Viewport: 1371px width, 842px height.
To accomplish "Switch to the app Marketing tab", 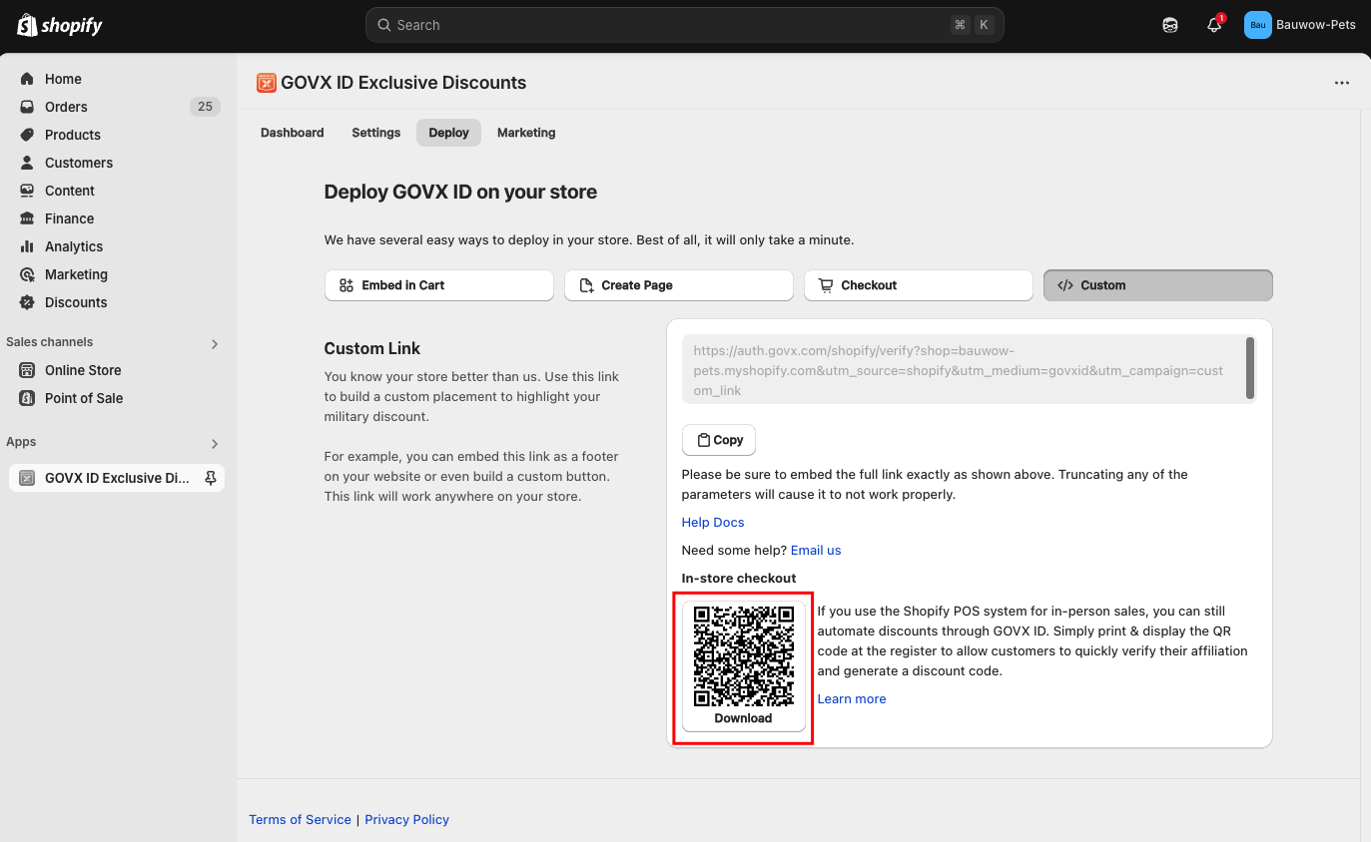I will click(526, 133).
